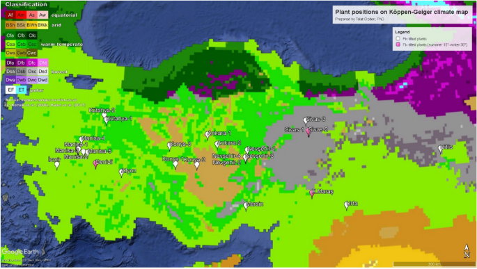Click the Google Earth logo
Viewport: 477px width, 269px height.
click(20, 252)
